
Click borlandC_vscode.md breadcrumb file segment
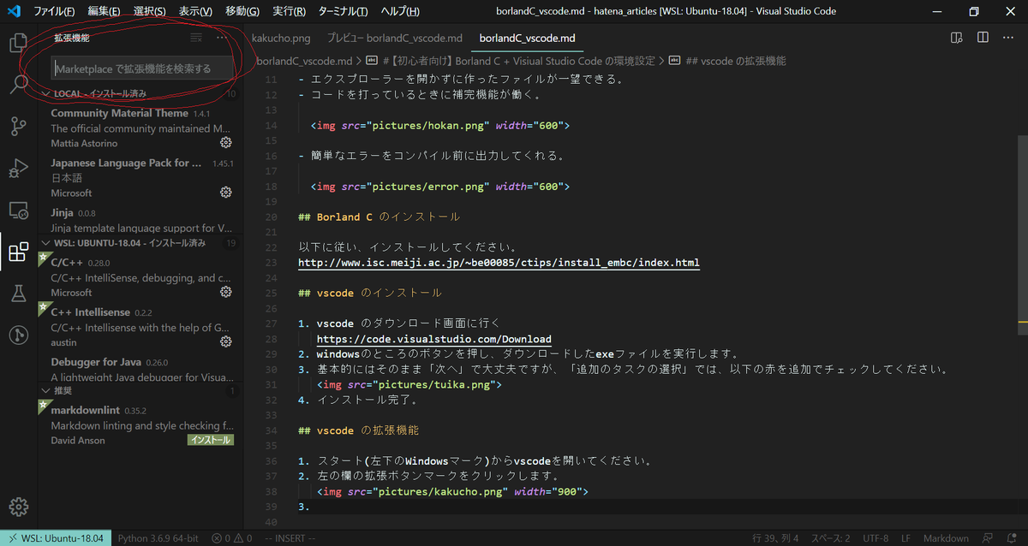click(304, 61)
